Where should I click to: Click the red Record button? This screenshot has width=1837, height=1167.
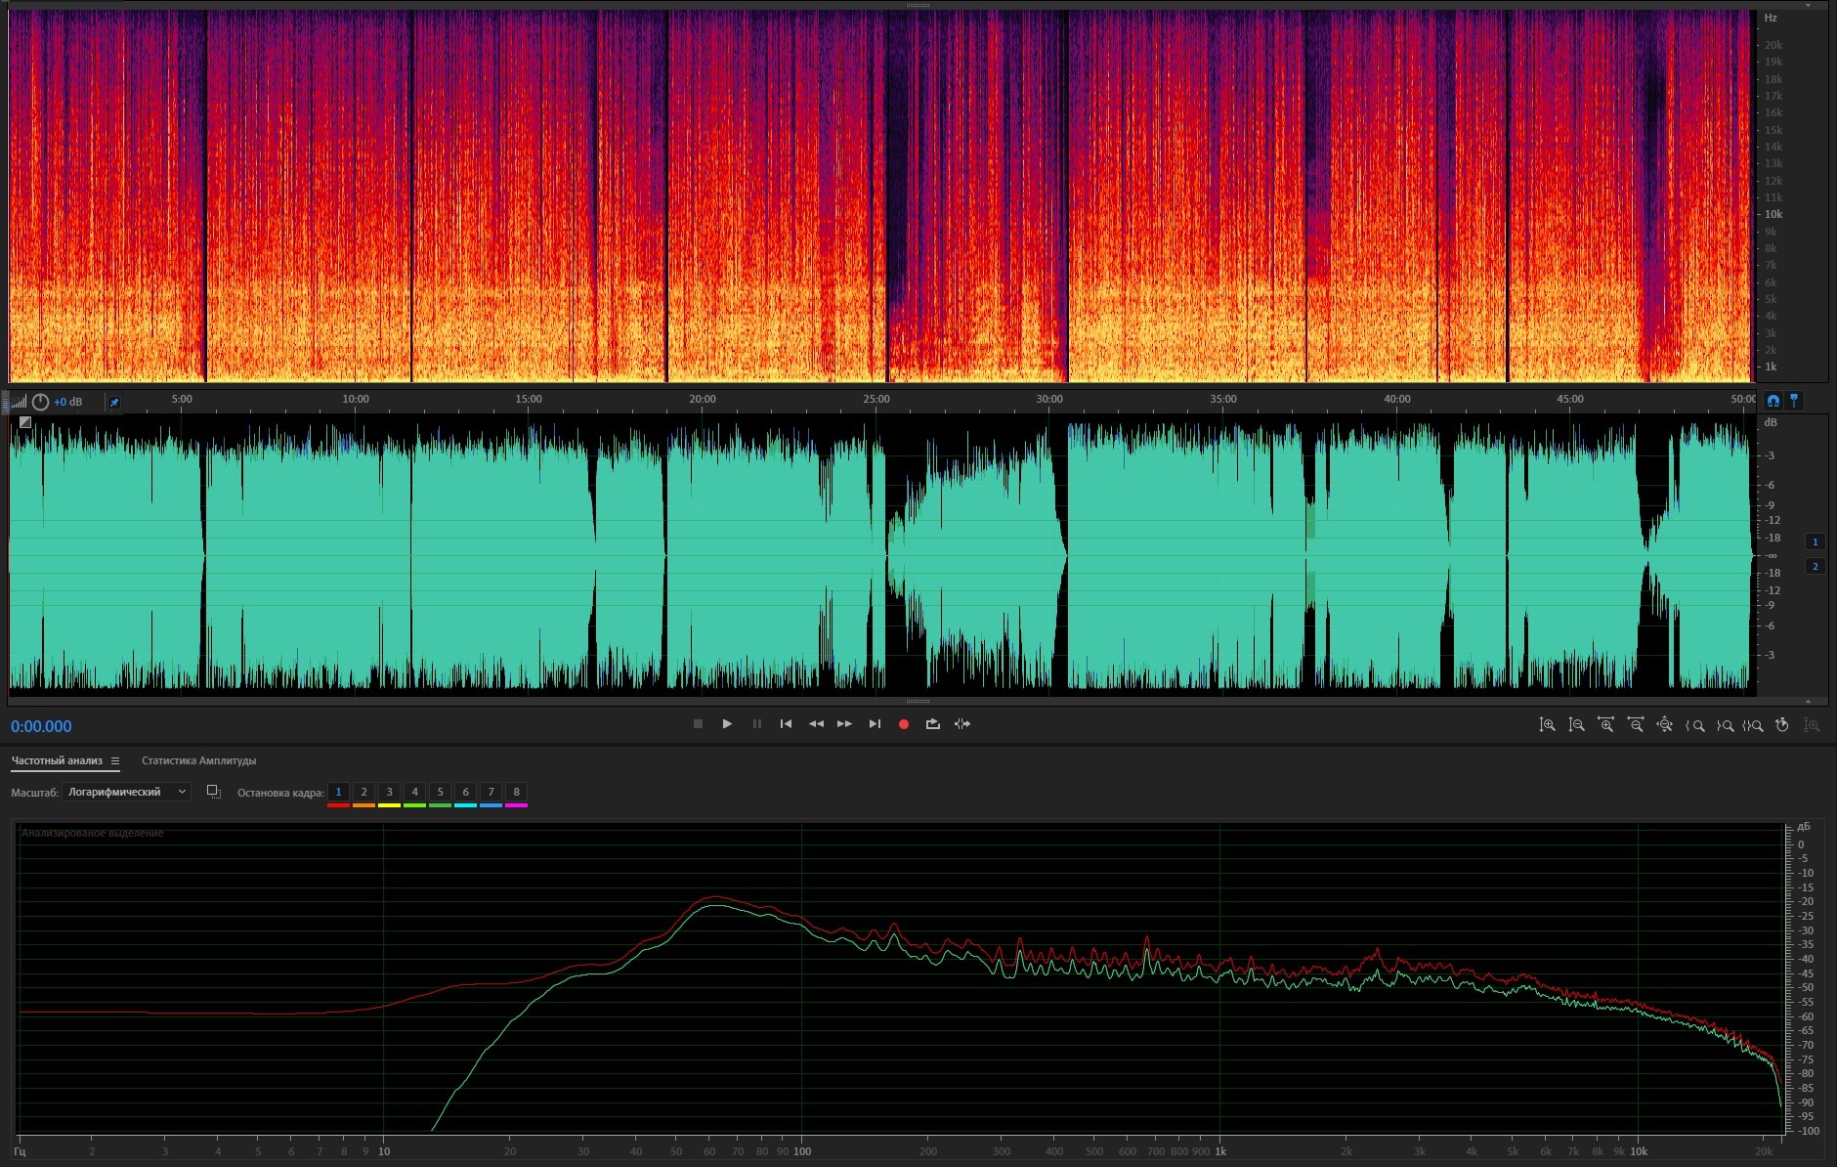click(x=903, y=724)
